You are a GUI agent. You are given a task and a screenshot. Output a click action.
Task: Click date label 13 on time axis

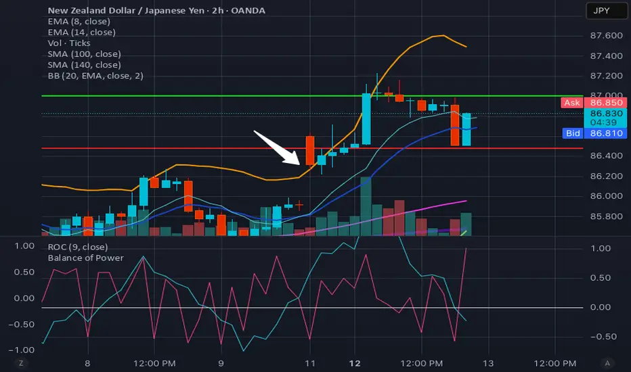(488, 364)
